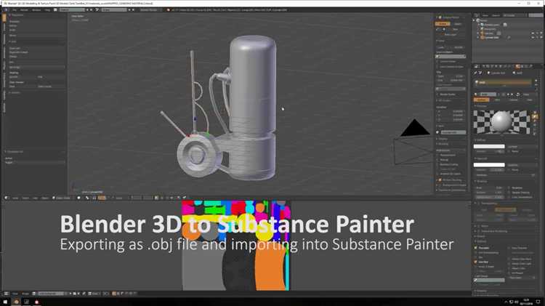Click the diffuse color swatch
This screenshot has height=306, width=545.
click(x=489, y=146)
